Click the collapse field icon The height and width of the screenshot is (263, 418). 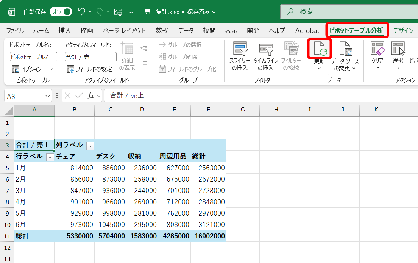(x=144, y=64)
